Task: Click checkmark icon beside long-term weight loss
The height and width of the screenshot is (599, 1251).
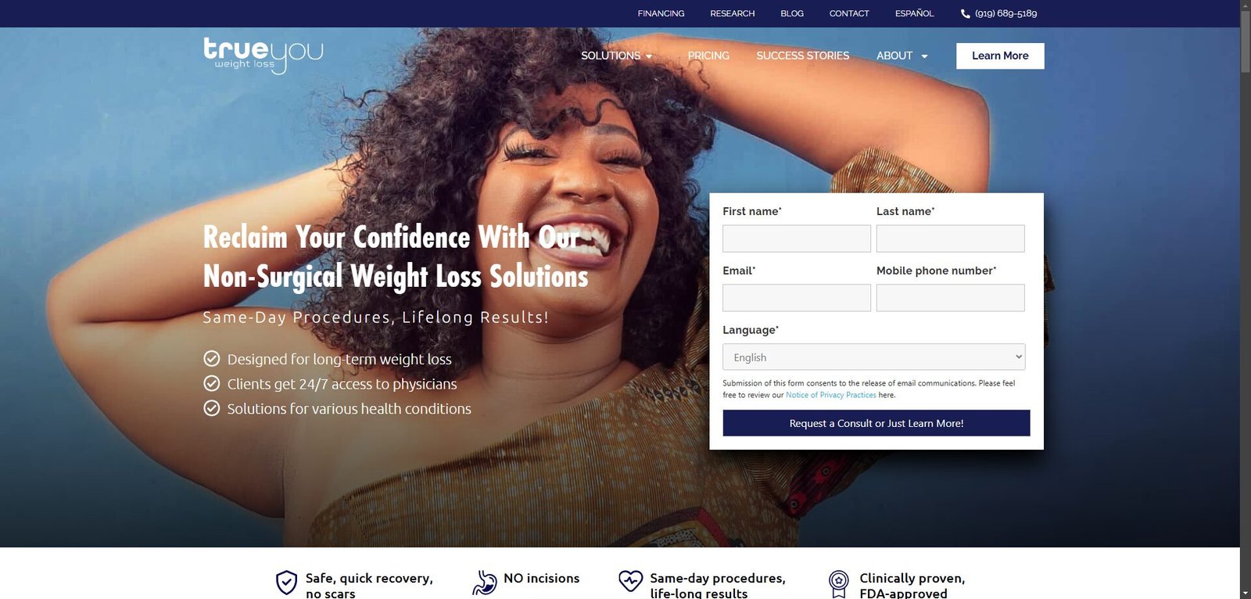Action: coord(212,359)
